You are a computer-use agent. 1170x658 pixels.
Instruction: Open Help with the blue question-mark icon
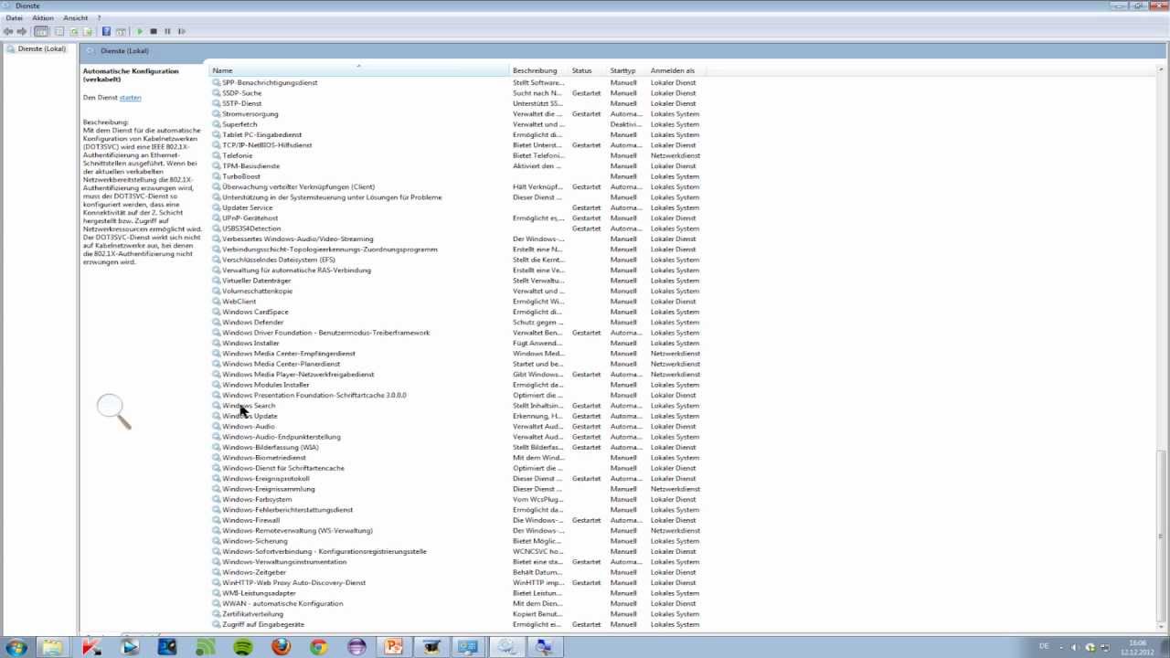[x=106, y=31]
